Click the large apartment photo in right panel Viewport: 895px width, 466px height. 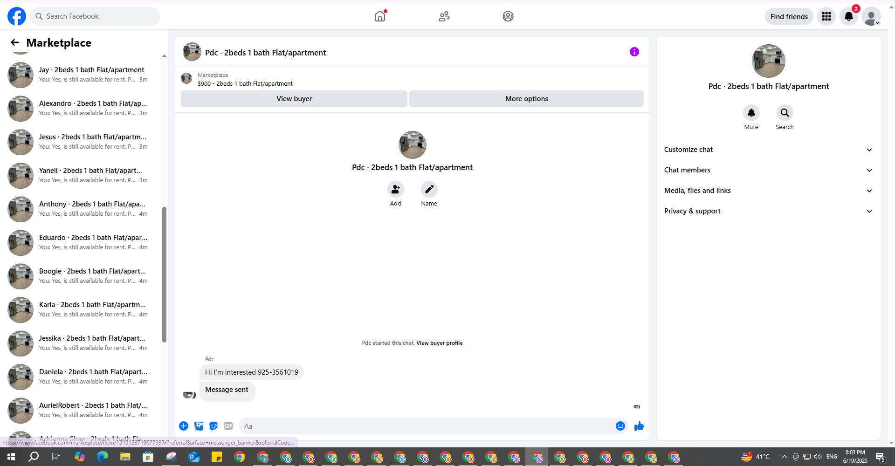point(769,61)
